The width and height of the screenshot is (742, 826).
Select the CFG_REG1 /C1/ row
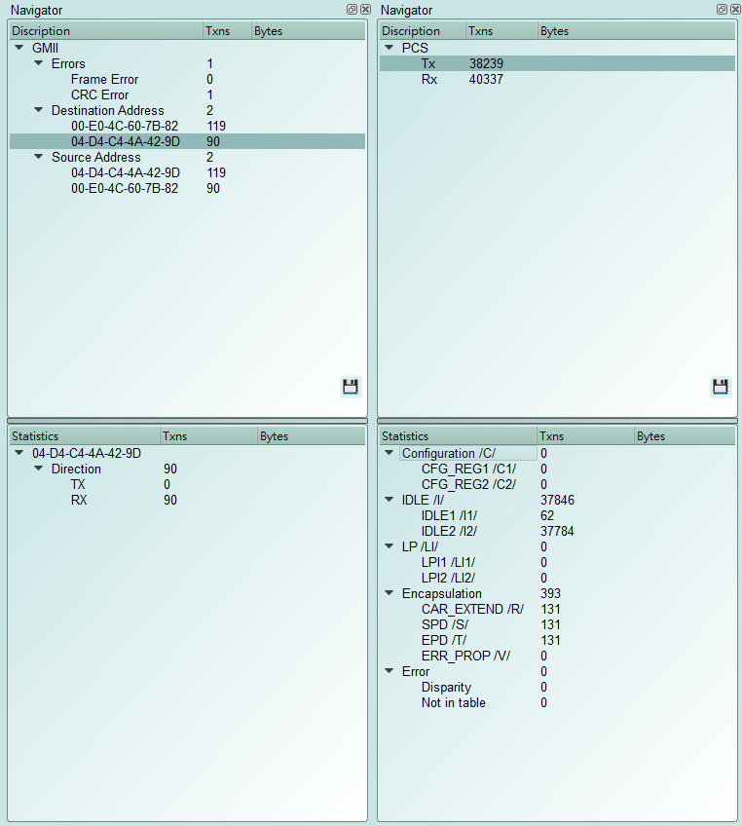click(x=557, y=469)
